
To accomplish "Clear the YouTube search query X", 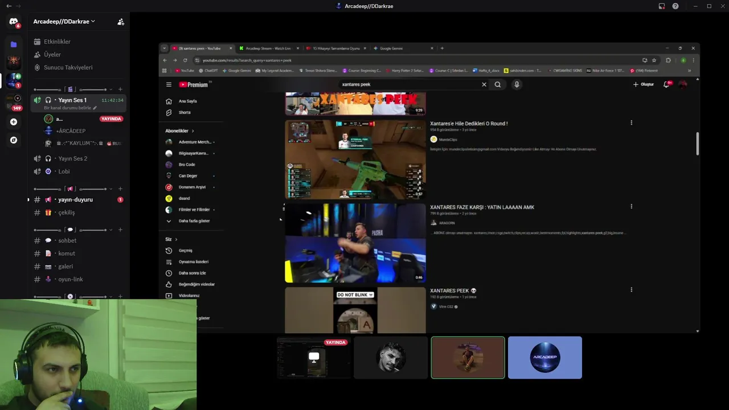I will click(484, 84).
